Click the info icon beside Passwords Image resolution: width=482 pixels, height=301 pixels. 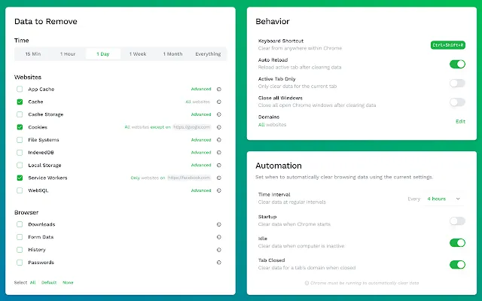[x=219, y=263]
